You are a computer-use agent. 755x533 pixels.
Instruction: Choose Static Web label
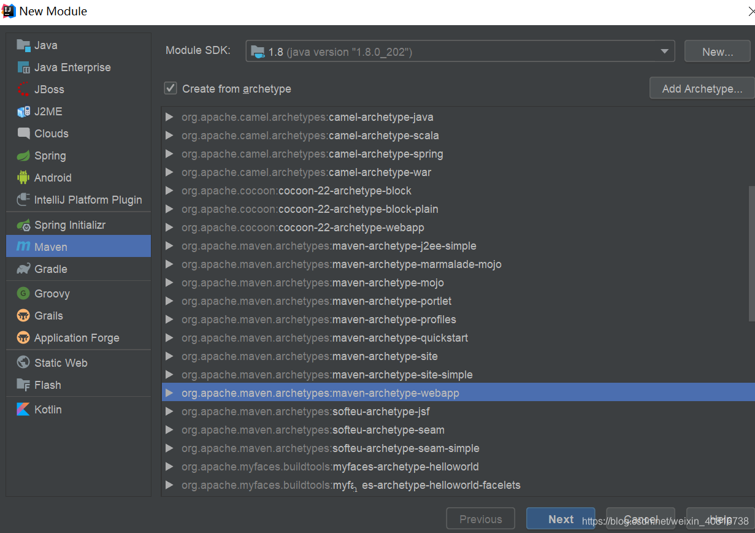[61, 363]
